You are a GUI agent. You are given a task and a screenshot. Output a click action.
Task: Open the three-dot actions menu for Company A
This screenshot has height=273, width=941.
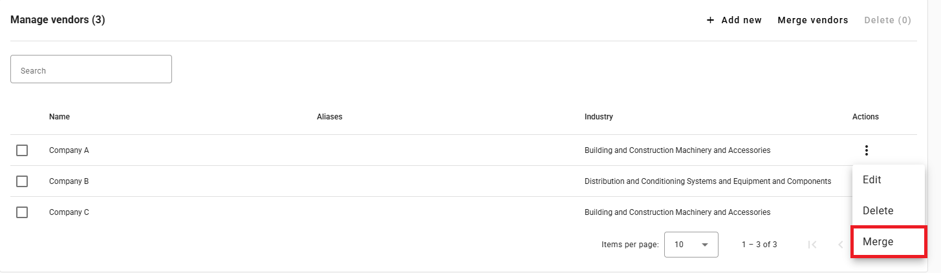pyautogui.click(x=866, y=150)
